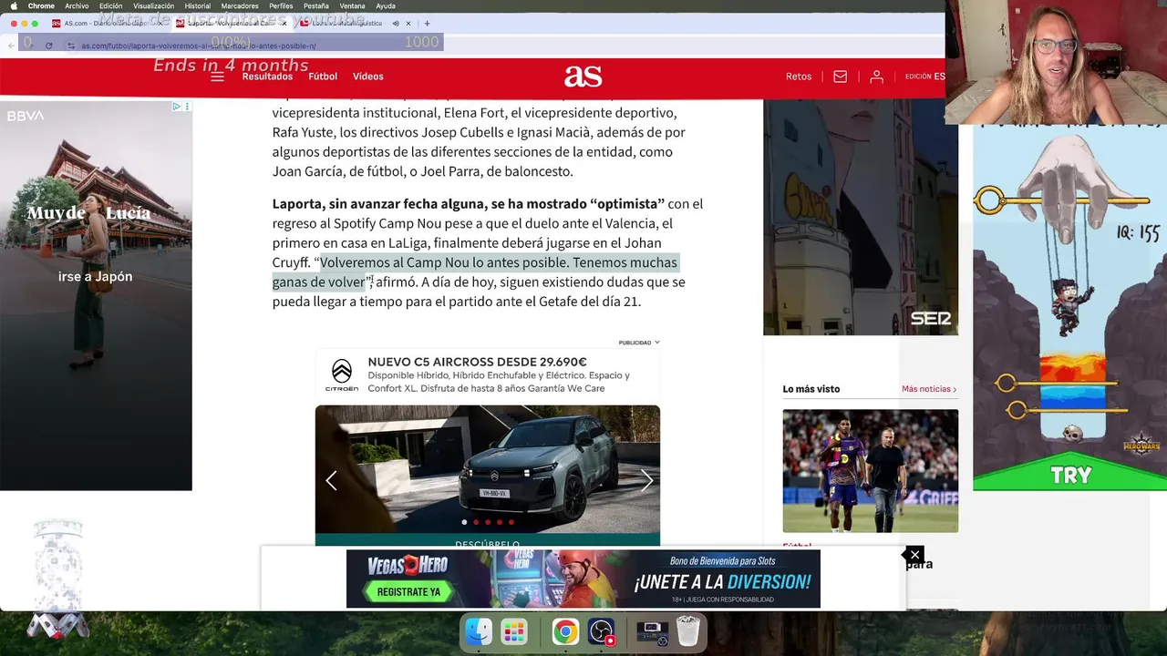Close the Laporta article tab
Image resolution: width=1167 pixels, height=656 pixels.
(x=284, y=23)
